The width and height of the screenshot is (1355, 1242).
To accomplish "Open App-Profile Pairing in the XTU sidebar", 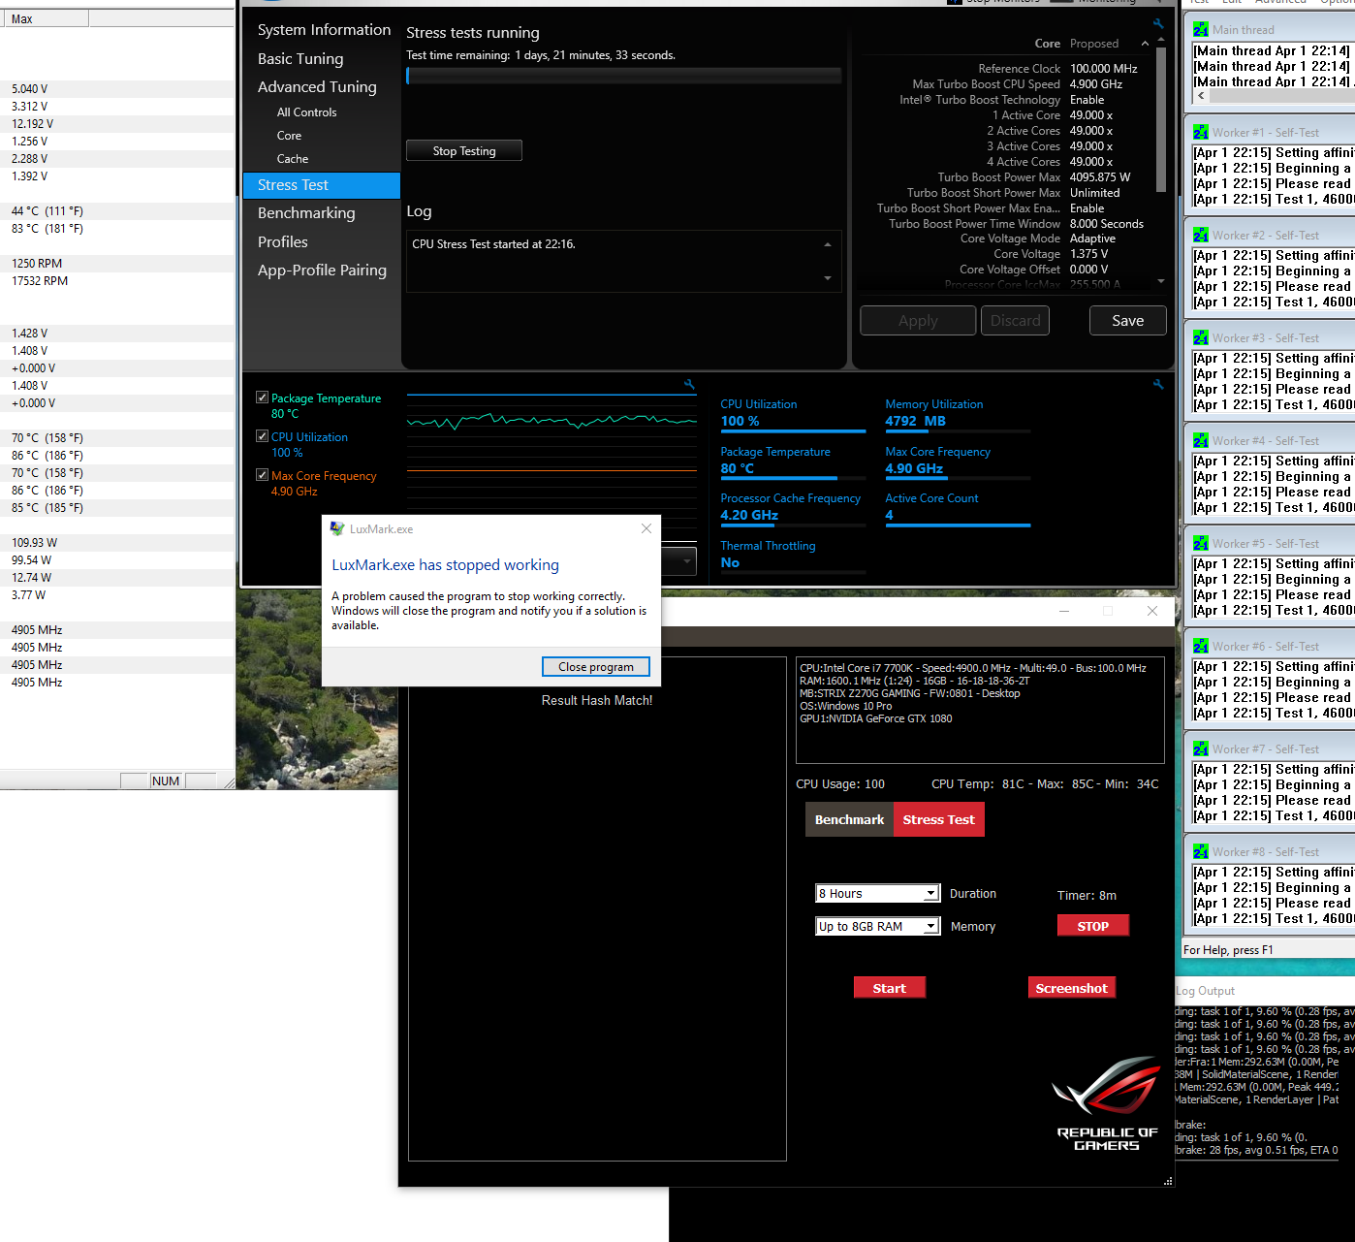I will coord(322,271).
